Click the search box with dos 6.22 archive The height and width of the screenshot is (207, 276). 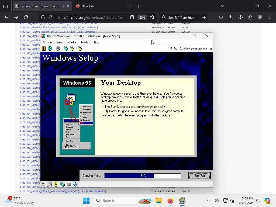point(181,18)
